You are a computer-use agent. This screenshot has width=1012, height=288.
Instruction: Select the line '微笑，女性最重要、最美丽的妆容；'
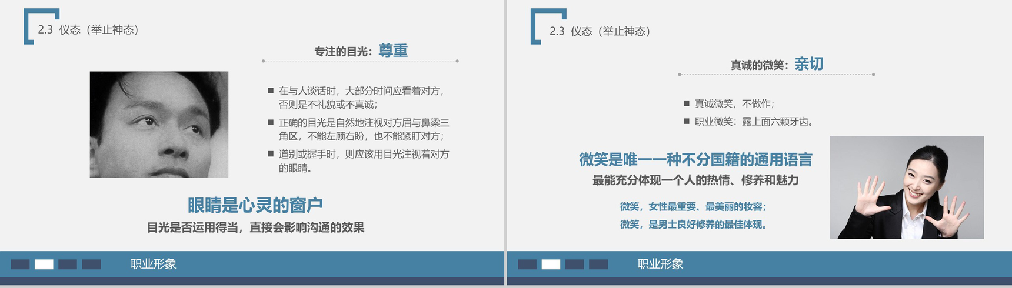coord(694,207)
